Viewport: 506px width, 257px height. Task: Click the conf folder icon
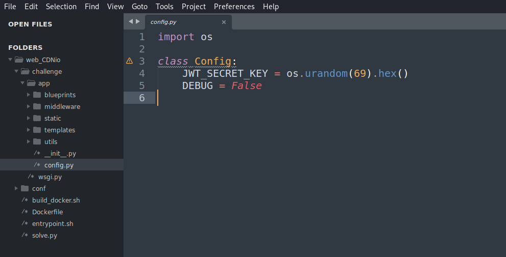(x=25, y=189)
